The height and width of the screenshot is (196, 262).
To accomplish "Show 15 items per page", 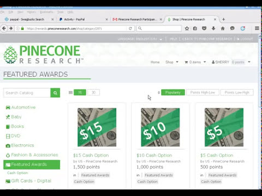I will tap(80, 93).
